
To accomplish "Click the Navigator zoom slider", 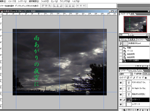I will (x=139, y=35).
